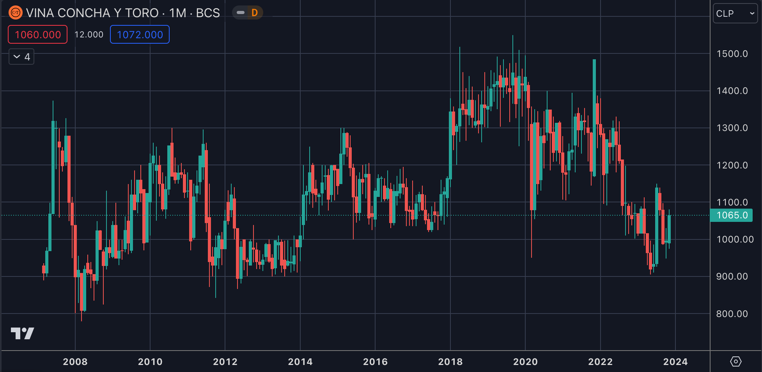
Task: Click the spread value 12.000
Action: click(x=89, y=34)
